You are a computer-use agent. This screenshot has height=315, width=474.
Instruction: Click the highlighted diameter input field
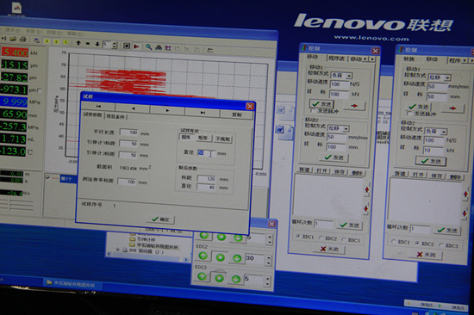coord(206,153)
